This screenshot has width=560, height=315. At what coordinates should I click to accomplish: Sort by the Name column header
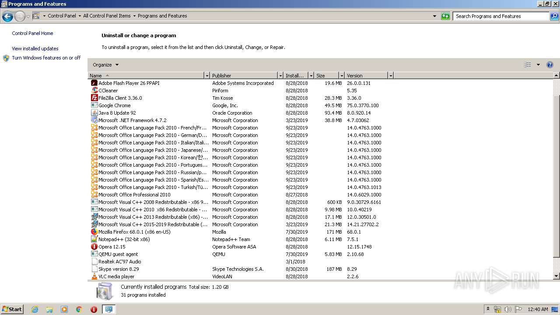tap(146, 76)
